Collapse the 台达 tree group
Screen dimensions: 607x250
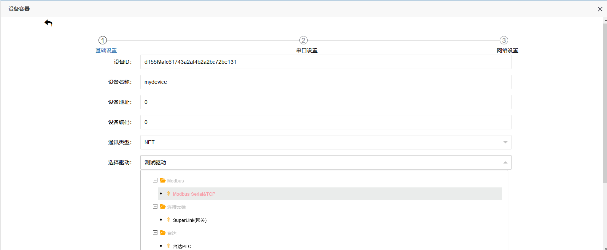[x=155, y=233]
